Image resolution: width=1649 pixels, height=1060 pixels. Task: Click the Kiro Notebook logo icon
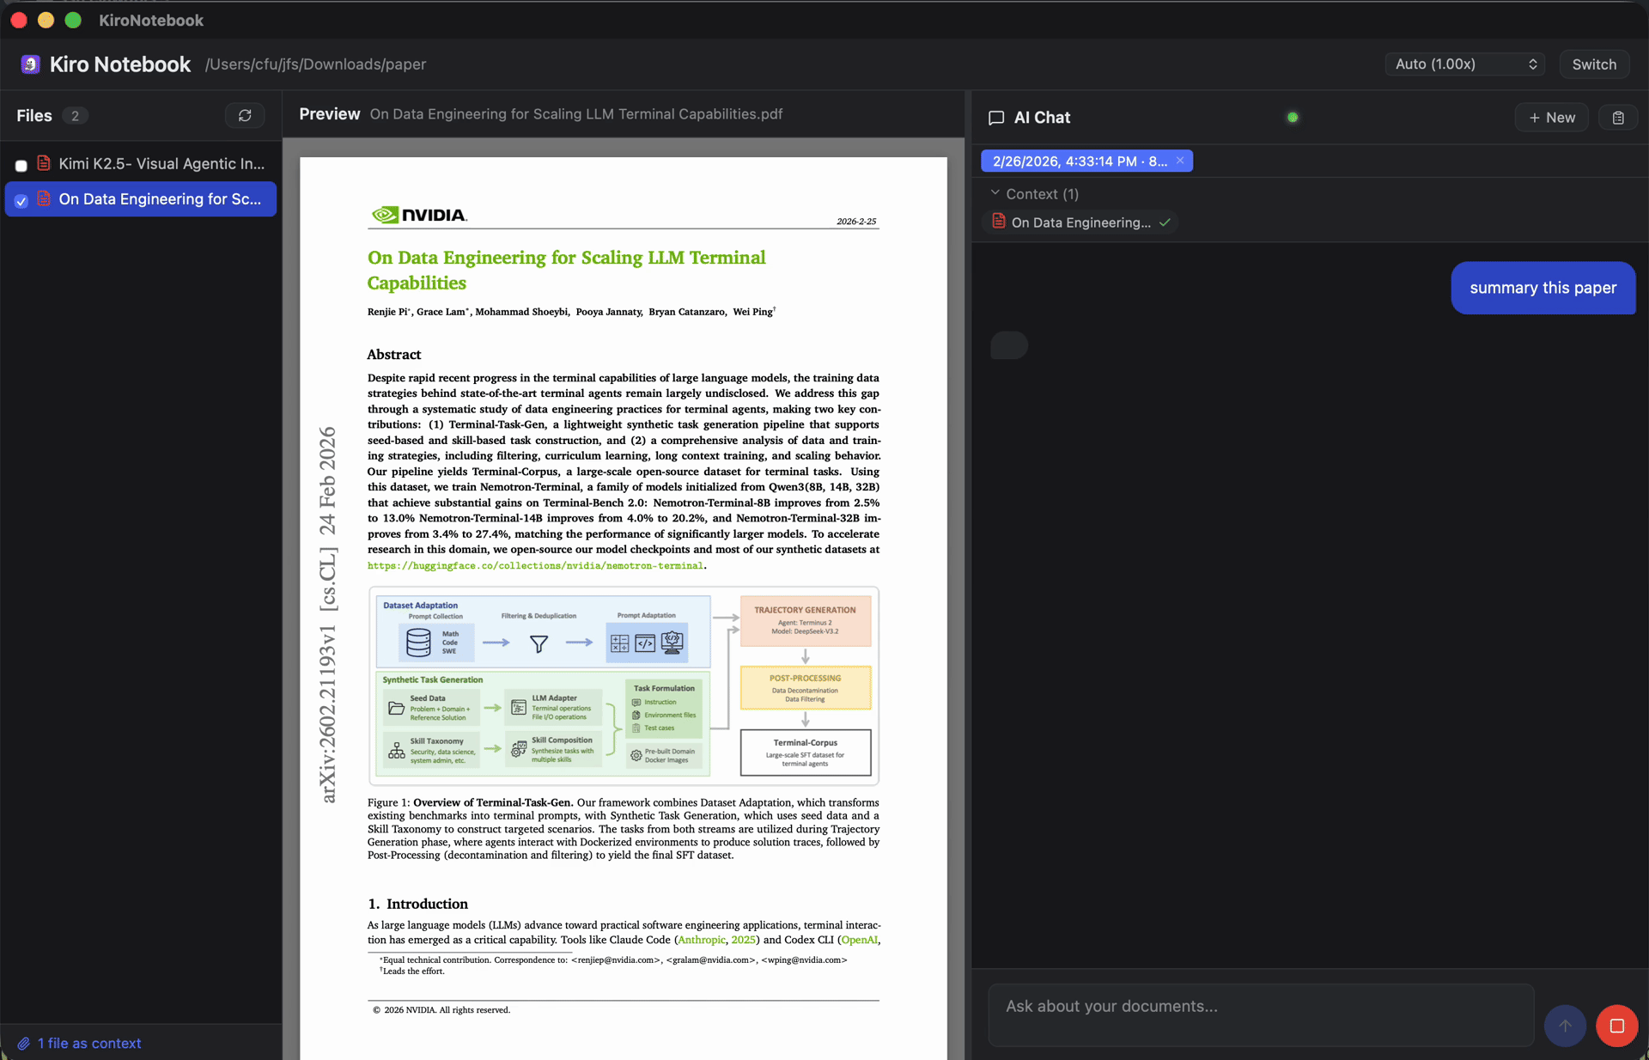(31, 64)
